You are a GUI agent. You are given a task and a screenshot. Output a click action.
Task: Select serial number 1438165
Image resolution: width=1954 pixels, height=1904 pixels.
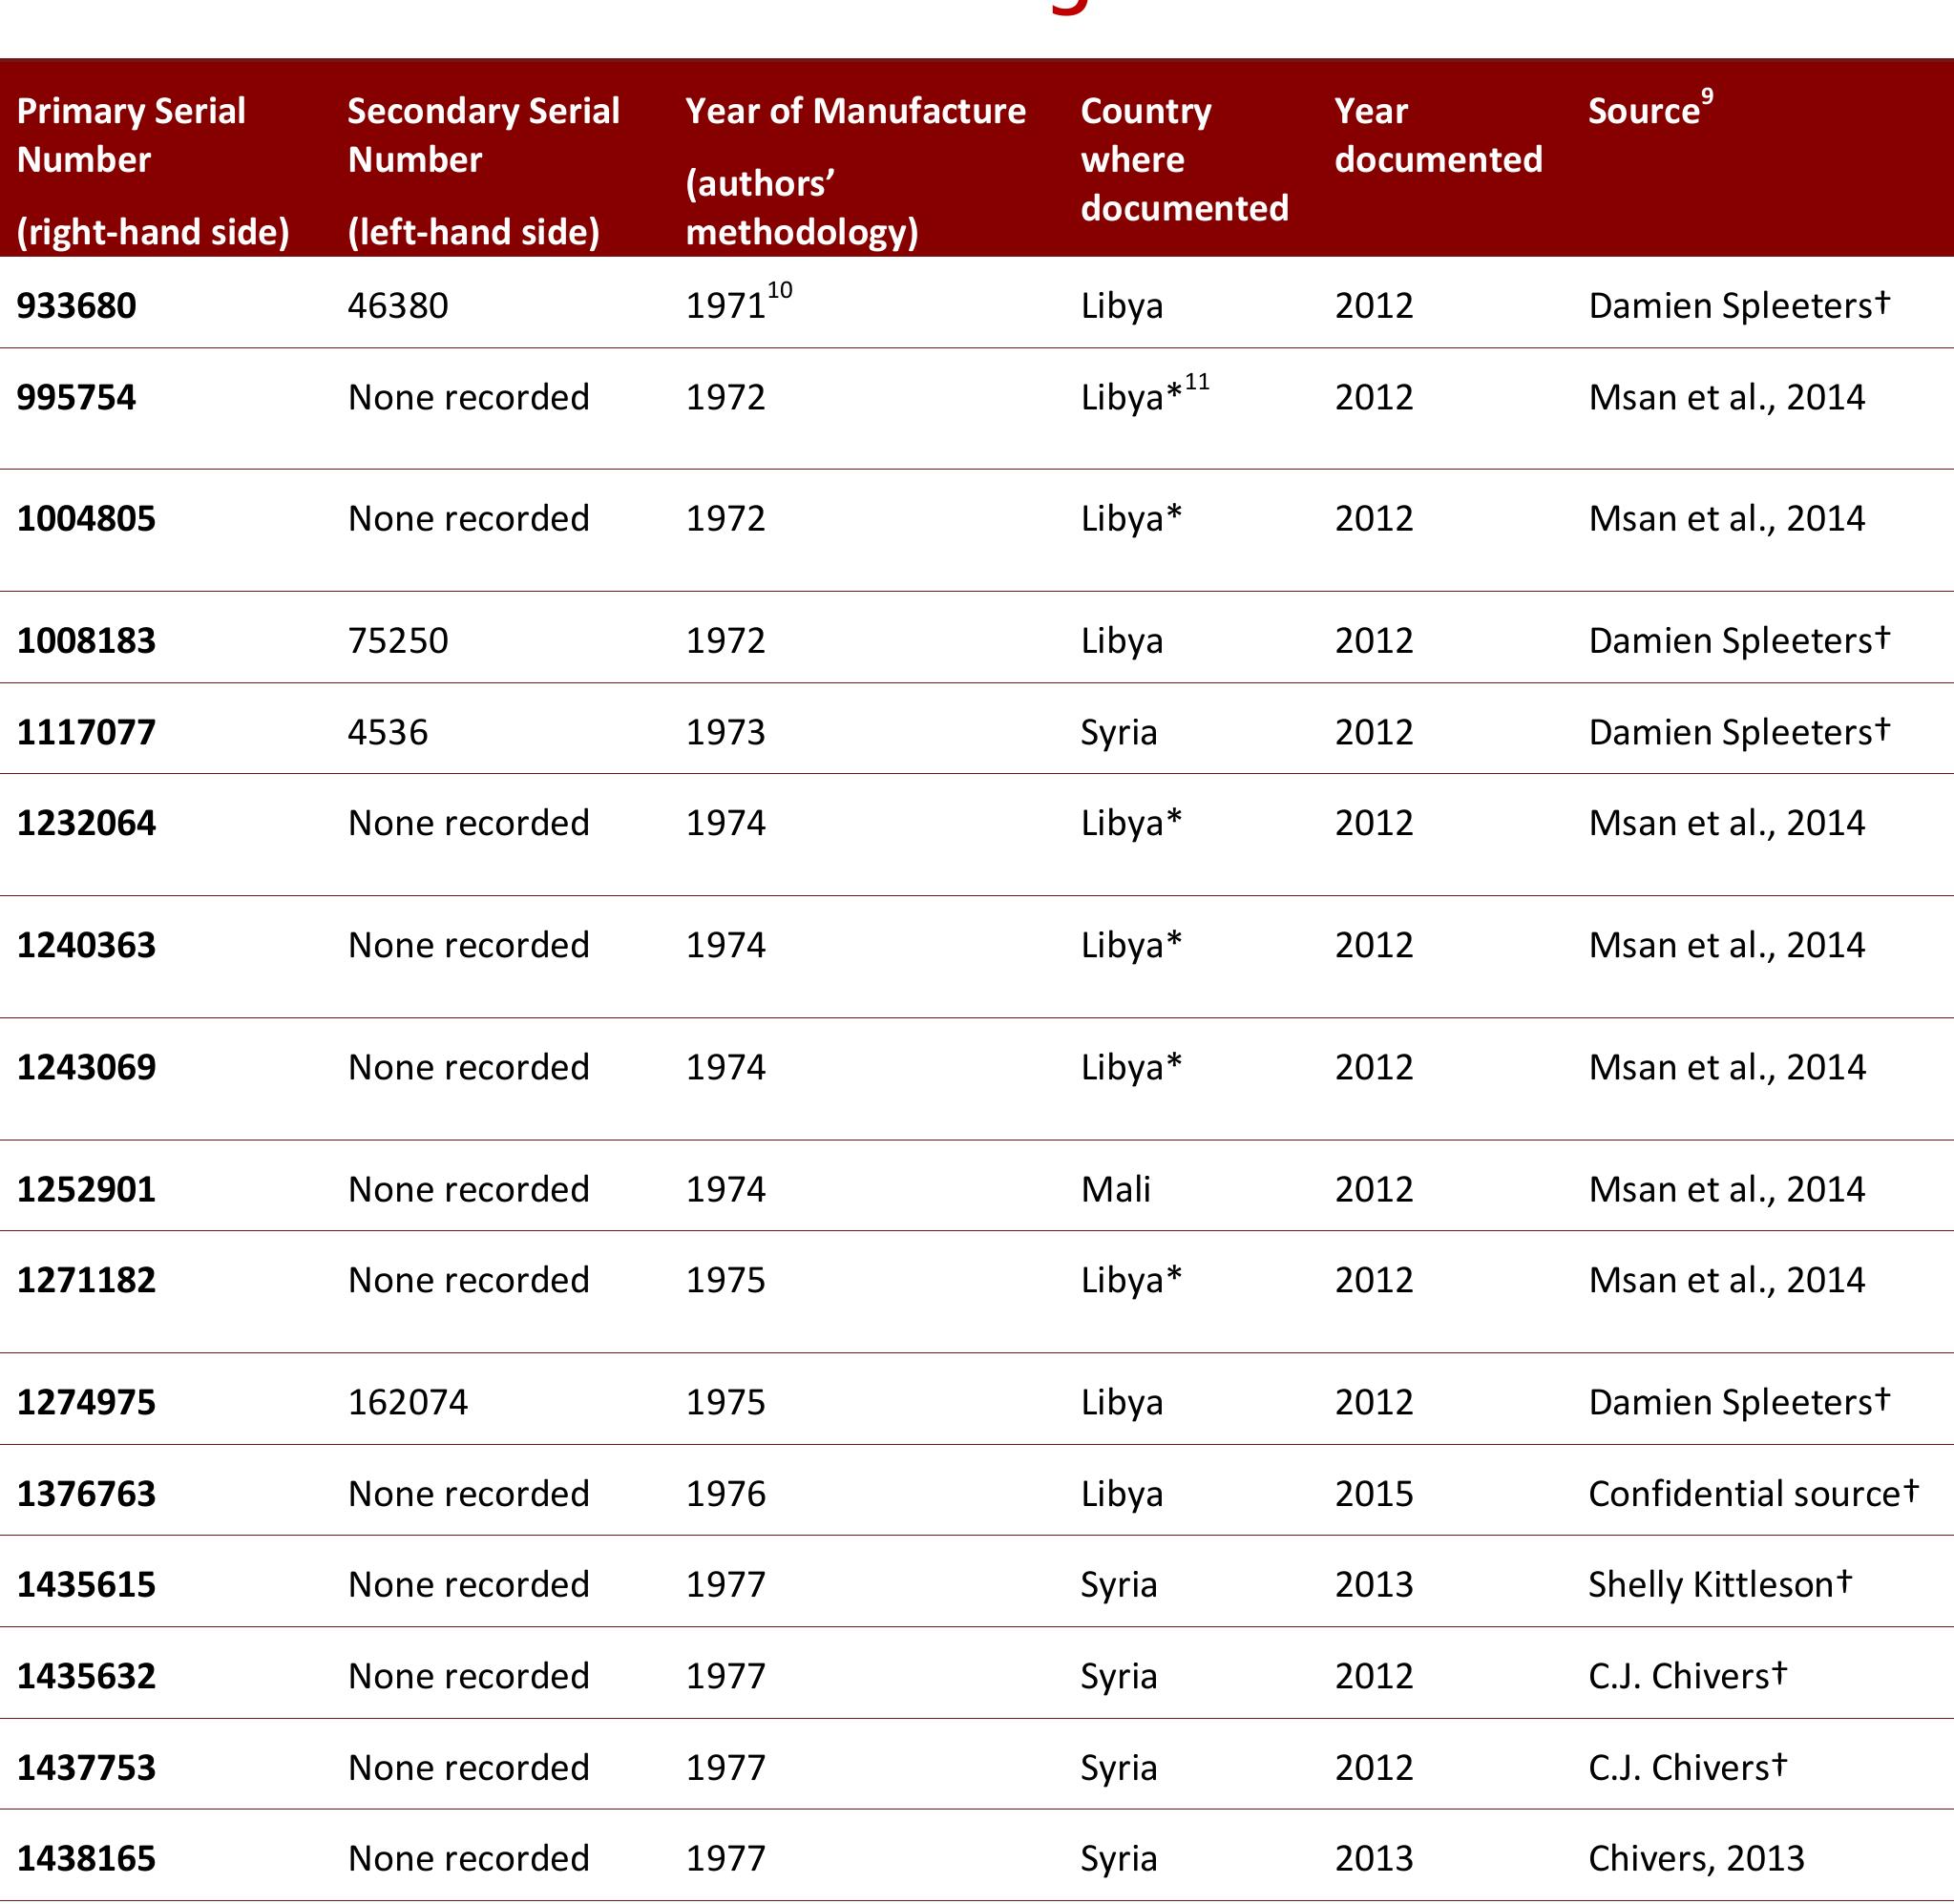tap(86, 1859)
